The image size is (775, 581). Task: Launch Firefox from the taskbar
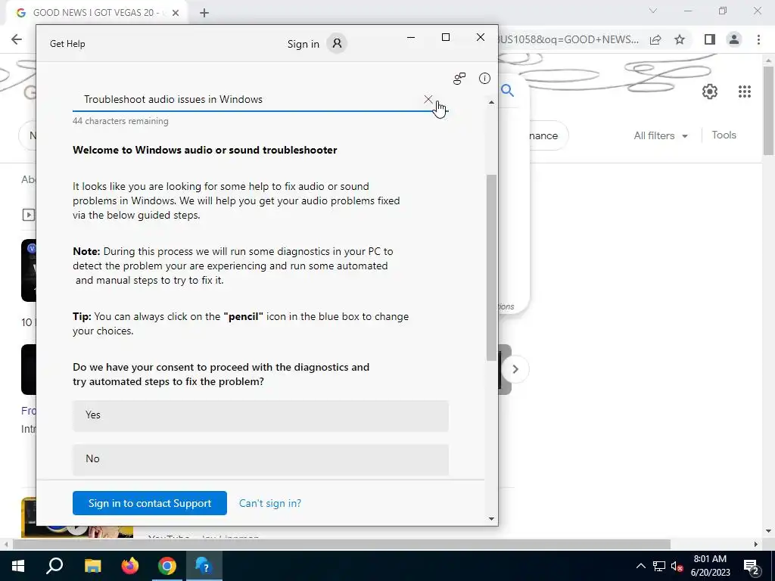[x=130, y=566]
